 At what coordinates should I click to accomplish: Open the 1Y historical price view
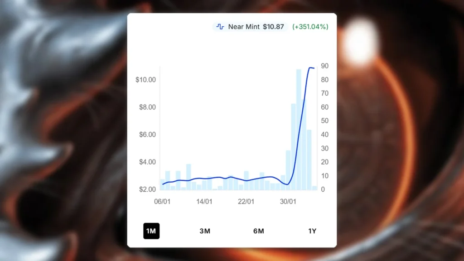(x=311, y=231)
